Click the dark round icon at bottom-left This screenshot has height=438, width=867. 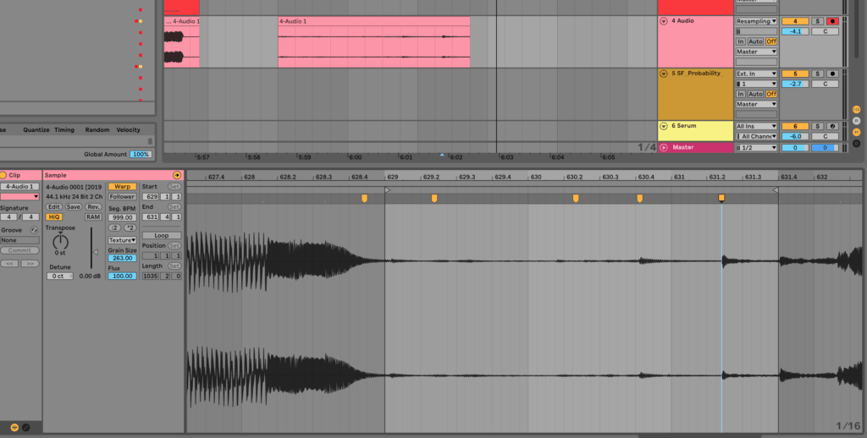point(26,427)
